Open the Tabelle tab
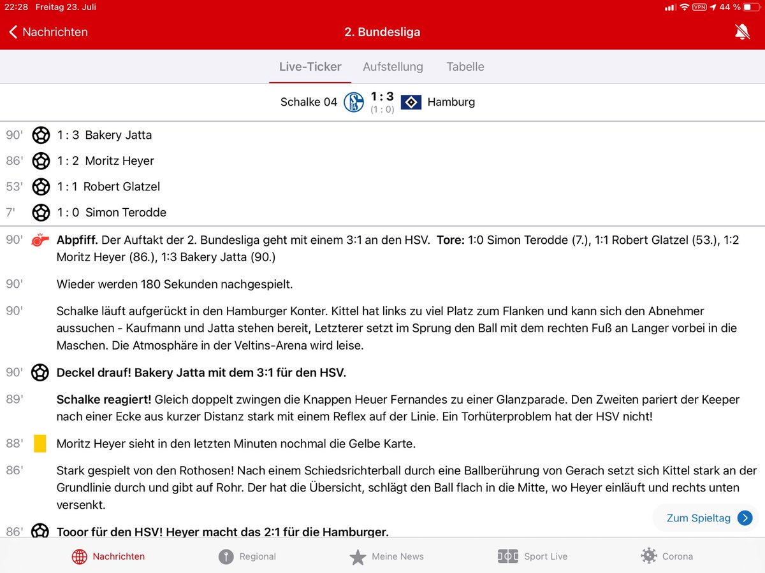Image resolution: width=765 pixels, height=573 pixels. point(465,66)
